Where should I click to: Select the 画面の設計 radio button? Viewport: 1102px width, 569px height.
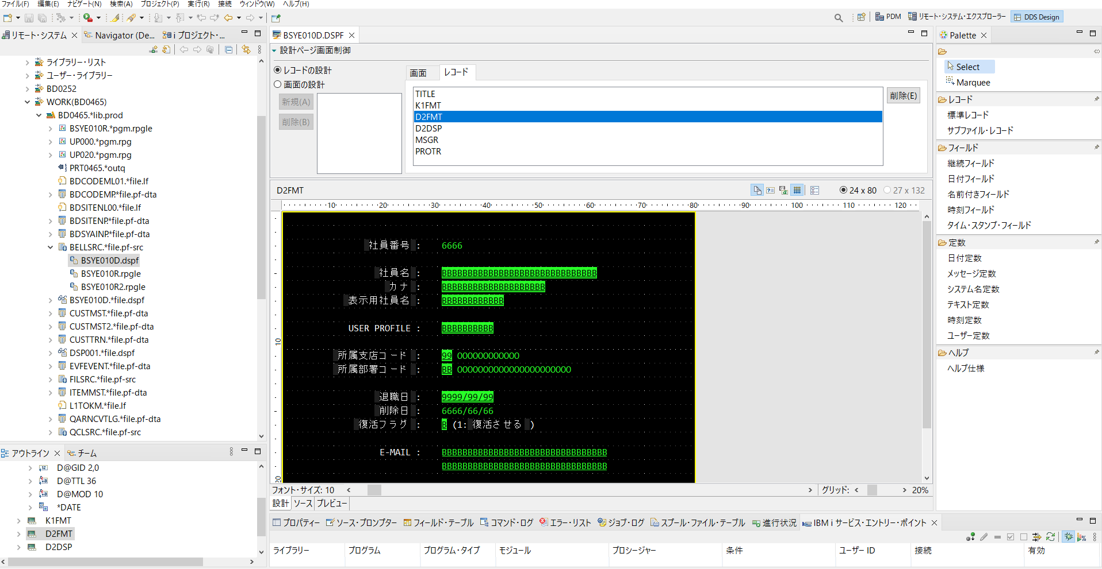[x=278, y=84]
